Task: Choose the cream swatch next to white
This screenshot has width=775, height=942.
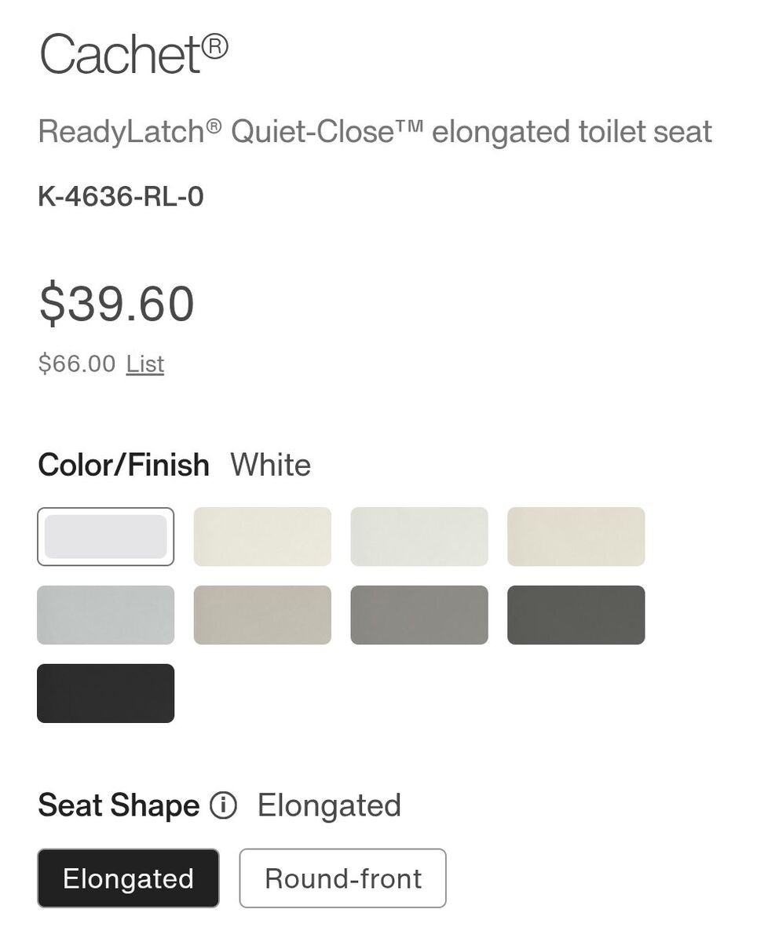Action: tap(262, 537)
